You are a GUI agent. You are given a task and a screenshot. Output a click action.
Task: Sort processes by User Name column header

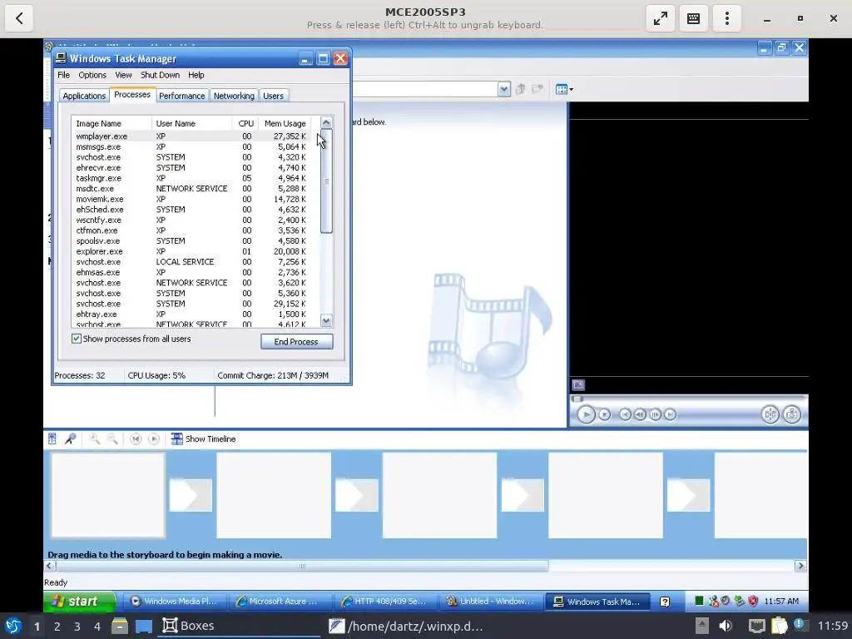192,123
